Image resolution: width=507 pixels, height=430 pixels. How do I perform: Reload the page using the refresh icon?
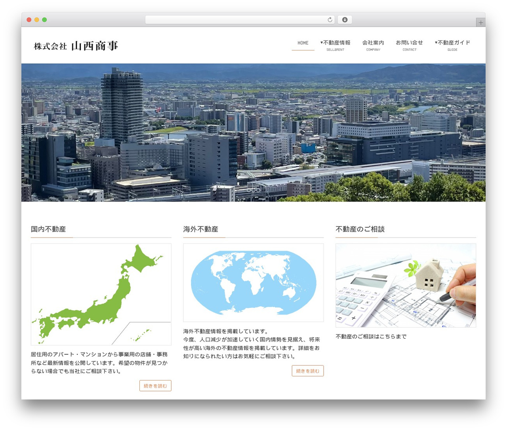tap(330, 20)
